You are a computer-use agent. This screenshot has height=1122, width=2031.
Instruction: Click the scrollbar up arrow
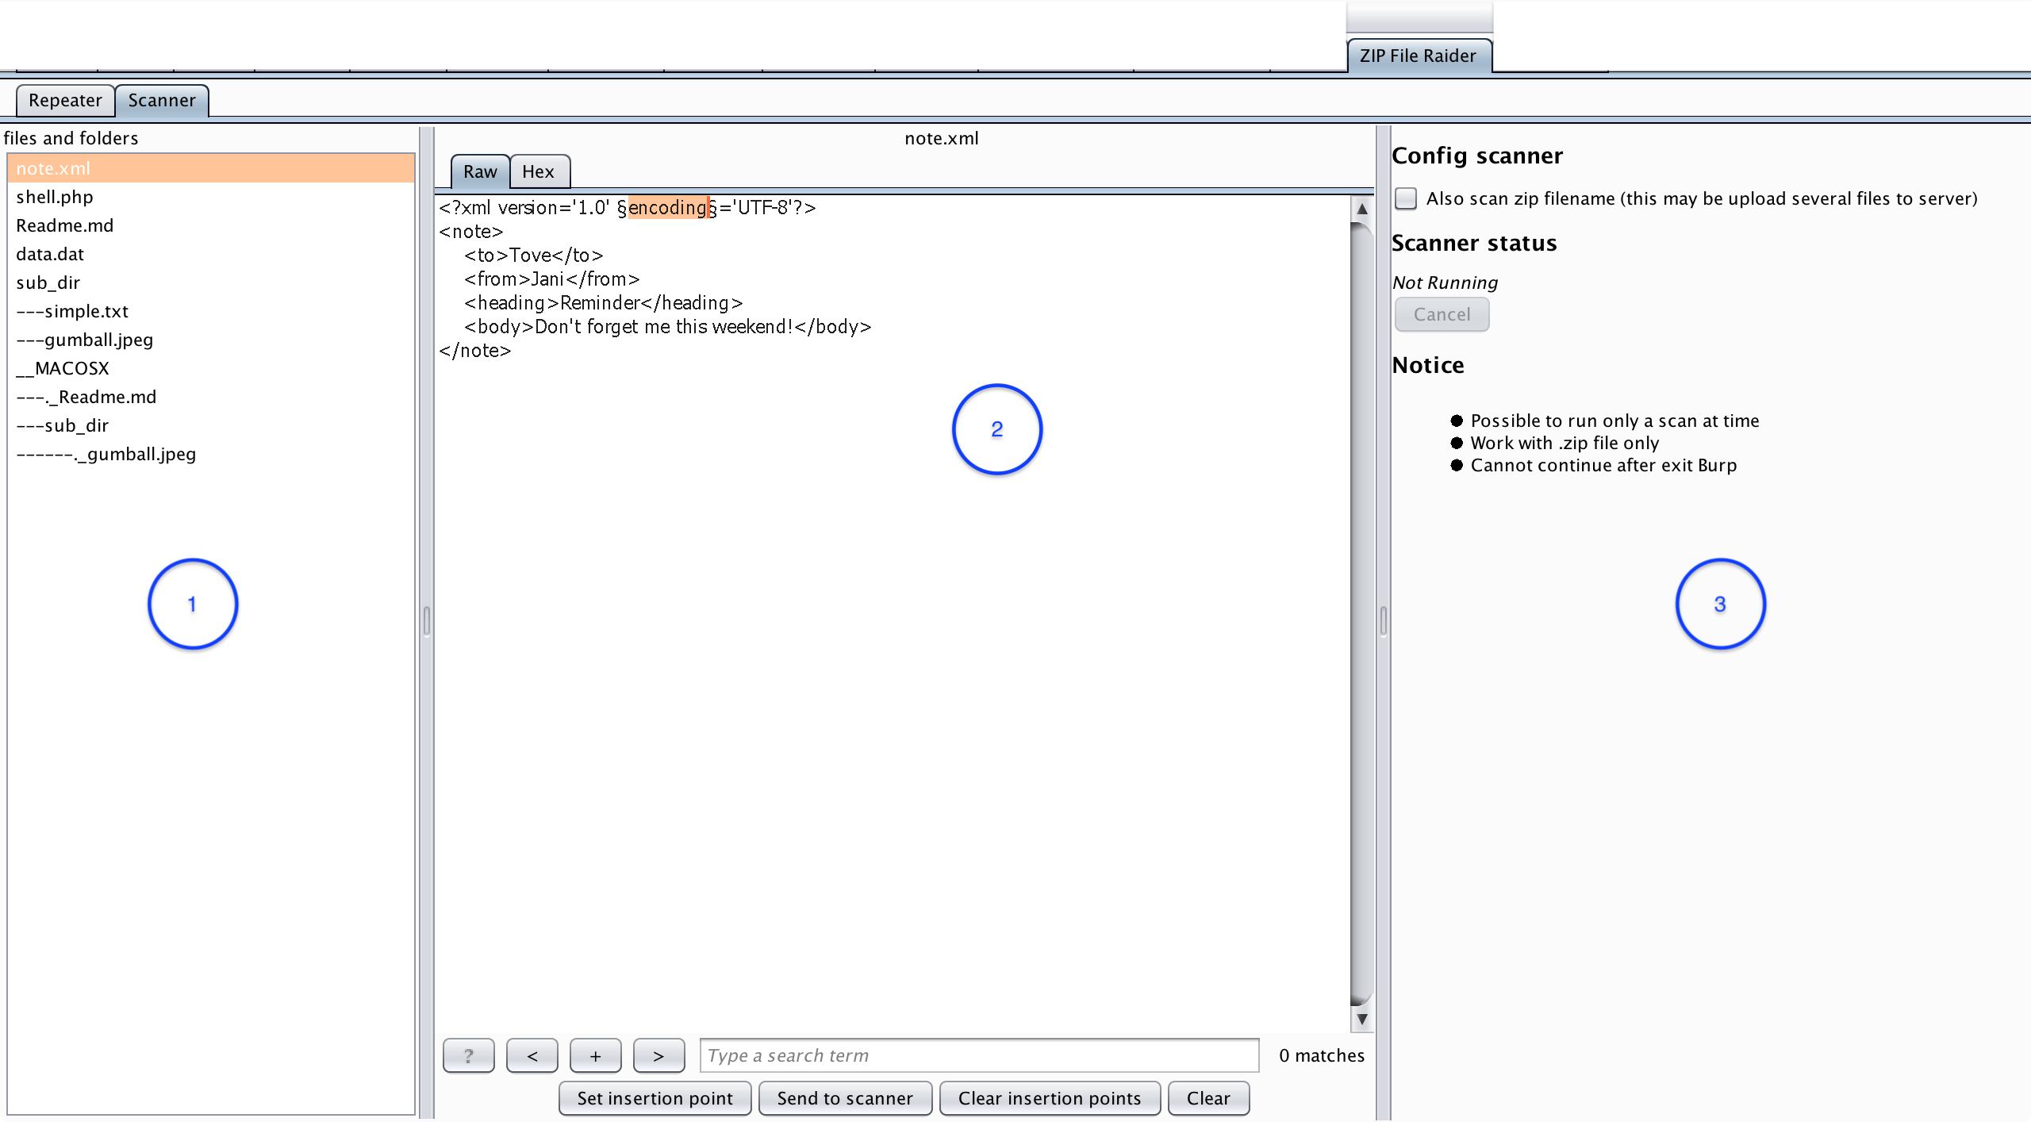(1361, 209)
